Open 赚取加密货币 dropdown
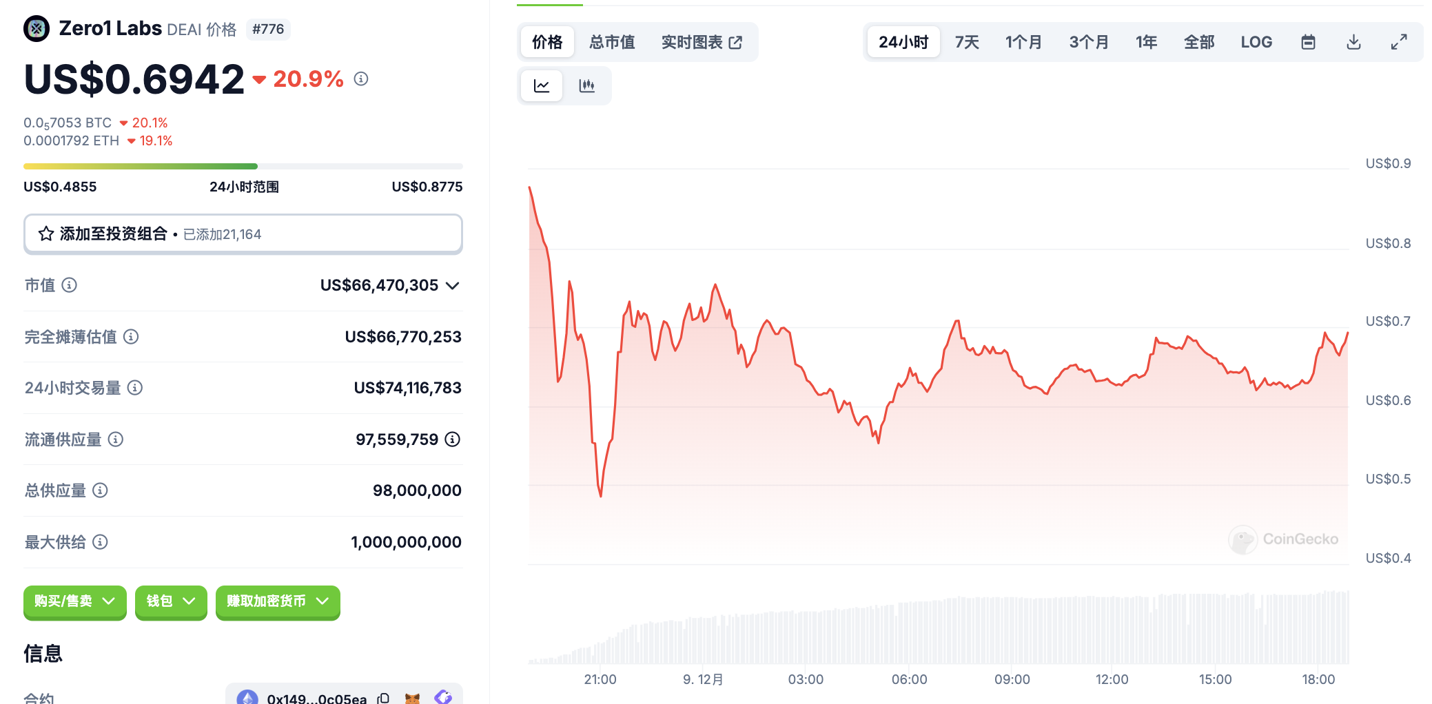This screenshot has width=1432, height=704. [x=278, y=601]
